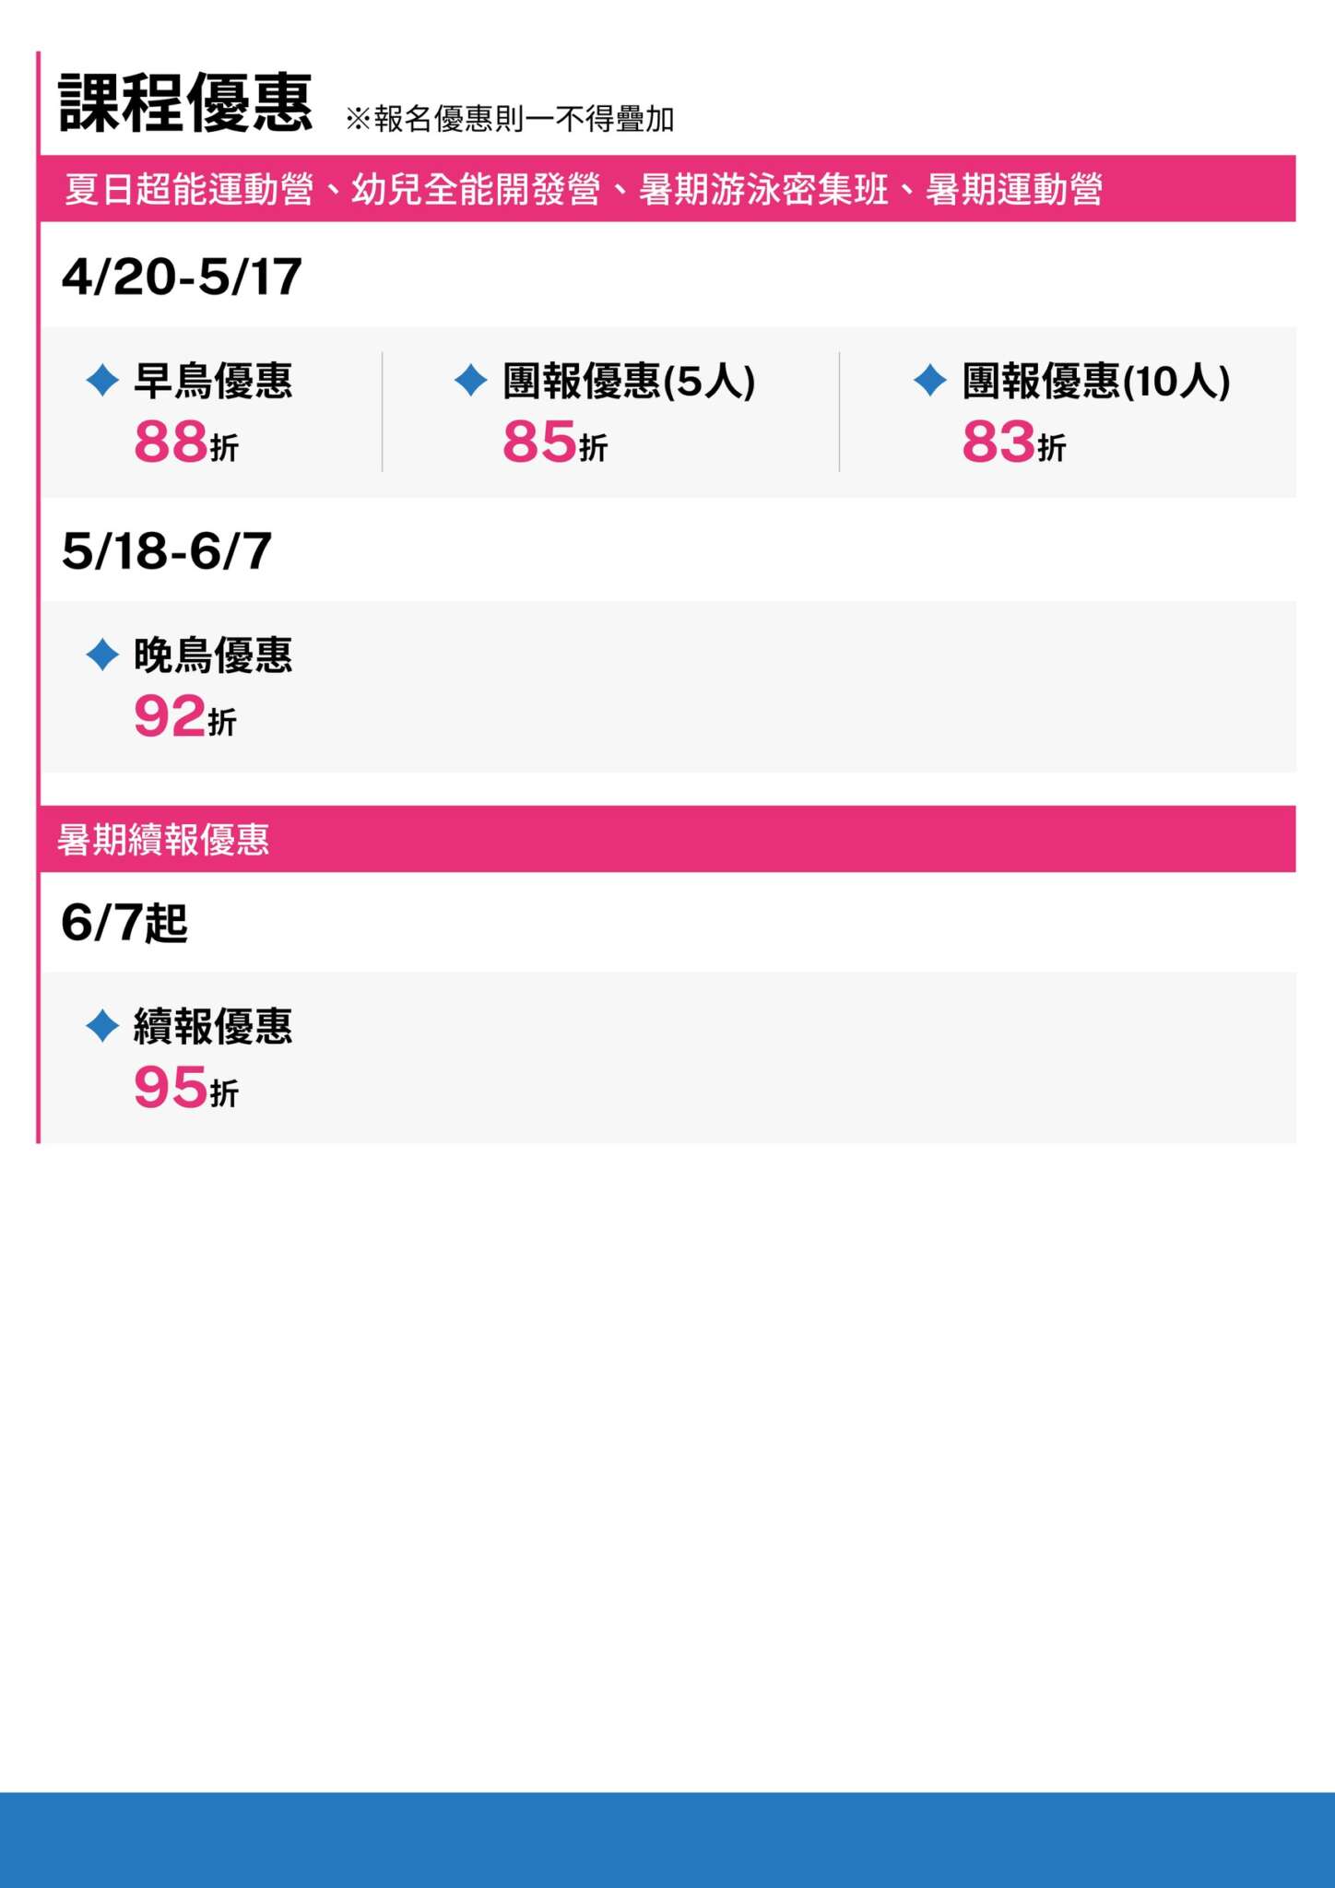
Task: Click the 83折 ten-person discount value
Action: pyautogui.click(x=1013, y=442)
